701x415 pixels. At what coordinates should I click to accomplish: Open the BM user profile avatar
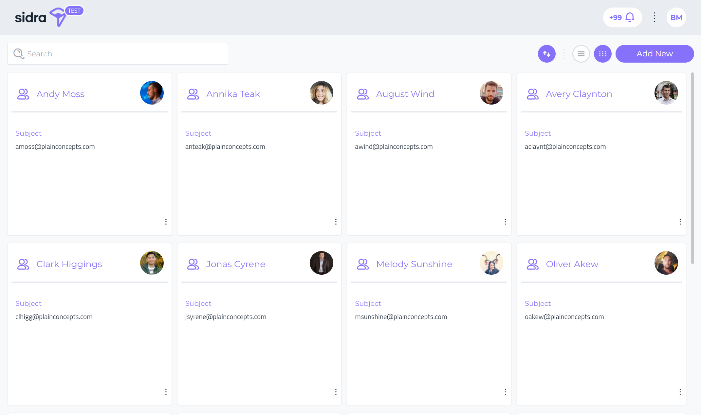click(676, 17)
